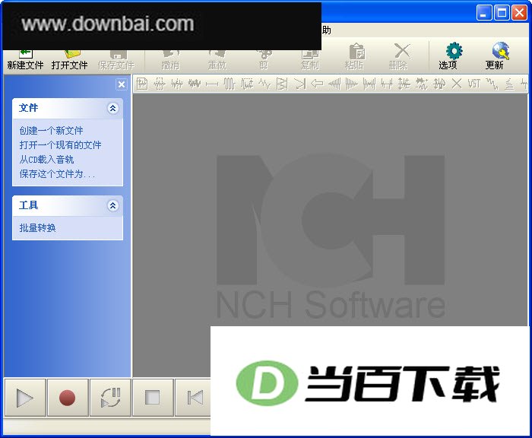Image resolution: width=532 pixels, height=438 pixels.
Task: Click the 新建文件 (New File) toolbar button
Action: 25,60
